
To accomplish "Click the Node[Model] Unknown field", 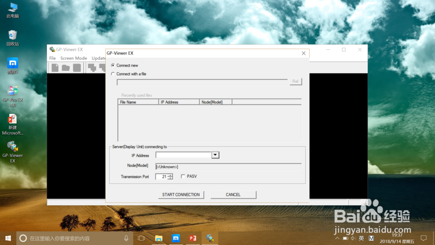I will pyautogui.click(x=228, y=167).
